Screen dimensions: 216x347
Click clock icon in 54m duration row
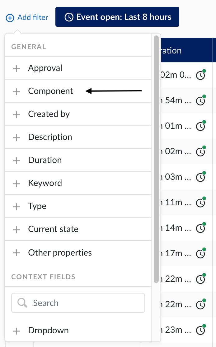tap(201, 101)
